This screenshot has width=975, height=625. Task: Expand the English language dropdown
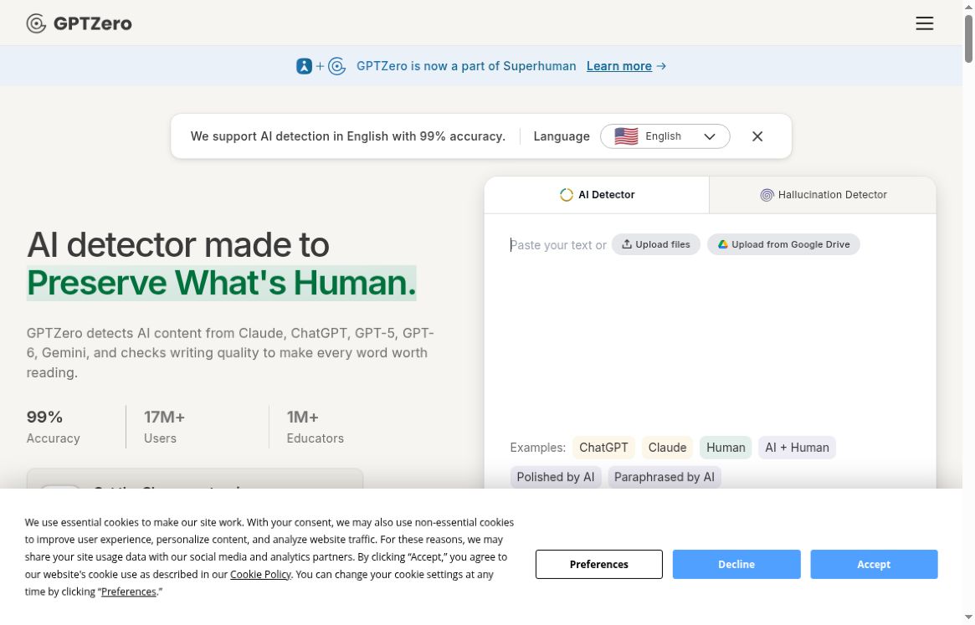[665, 136]
